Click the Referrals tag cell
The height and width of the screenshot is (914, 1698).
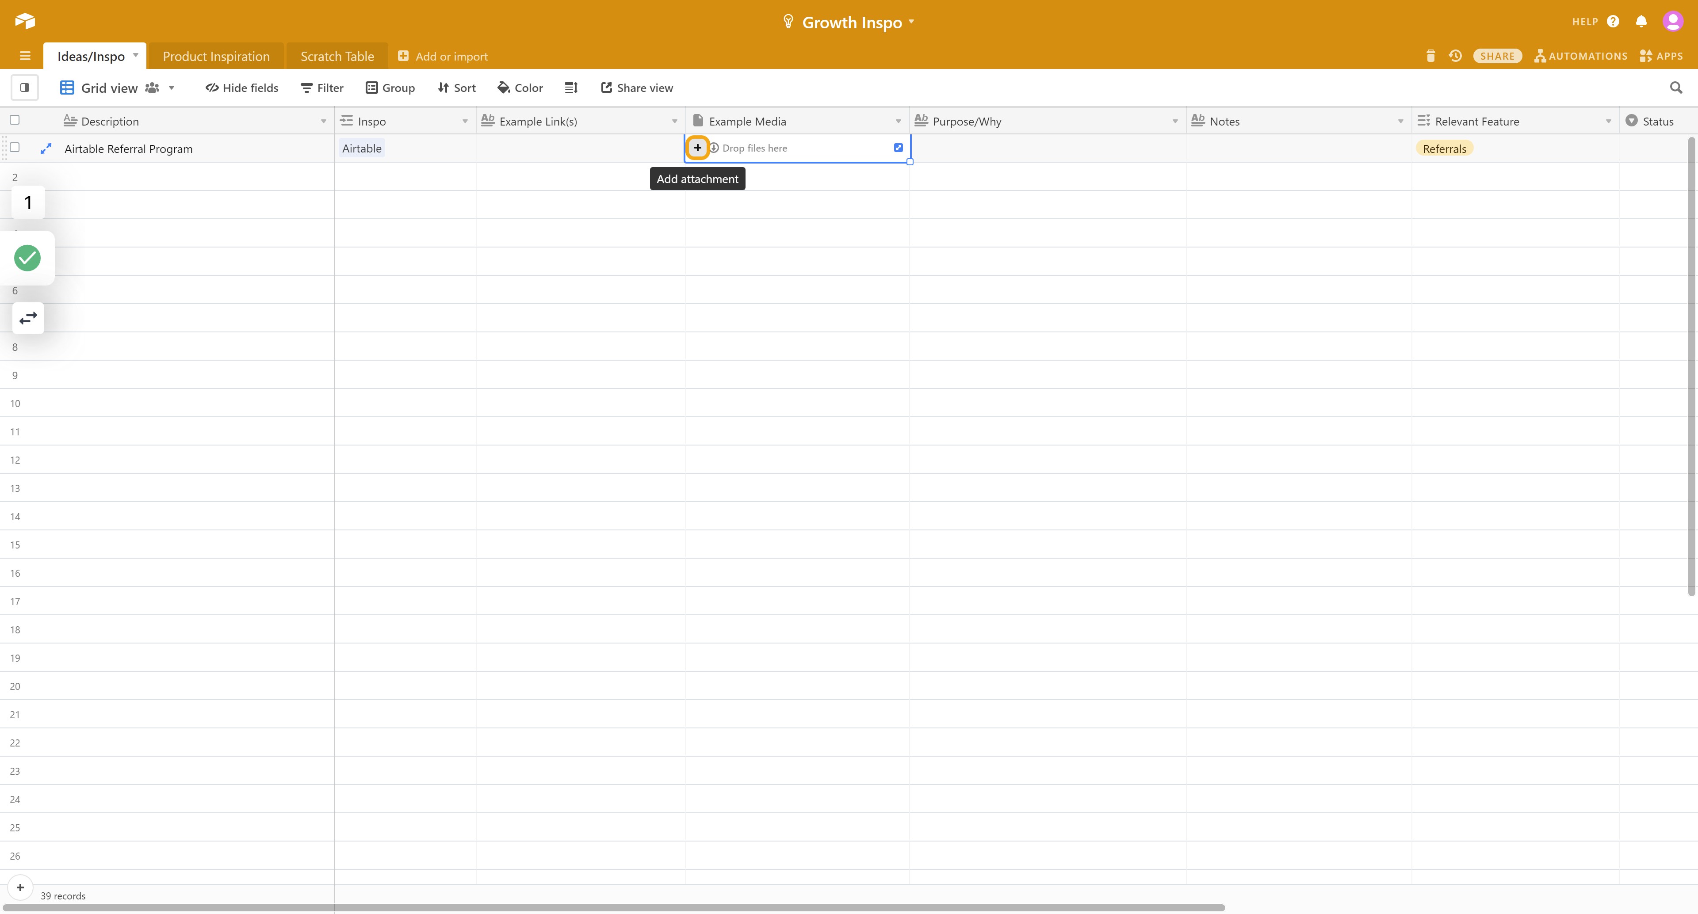1444,148
